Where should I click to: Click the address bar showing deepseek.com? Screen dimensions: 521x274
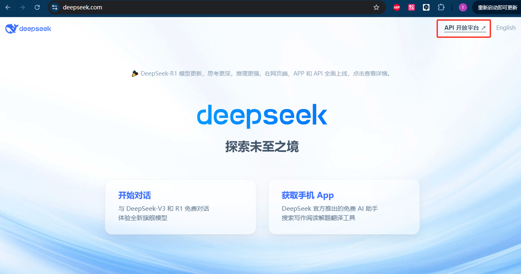(x=217, y=7)
